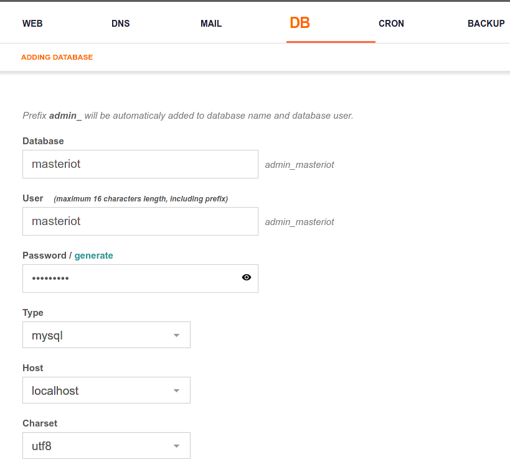510x475 pixels.
Task: Click inside the User name field
Action: 140,221
